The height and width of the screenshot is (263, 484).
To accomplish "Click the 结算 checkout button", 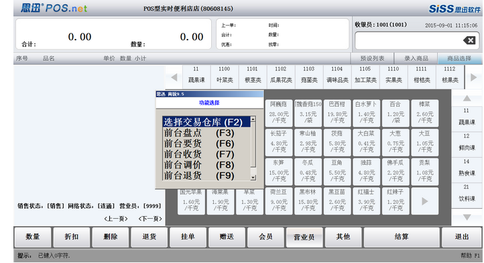I will pos(402,237).
